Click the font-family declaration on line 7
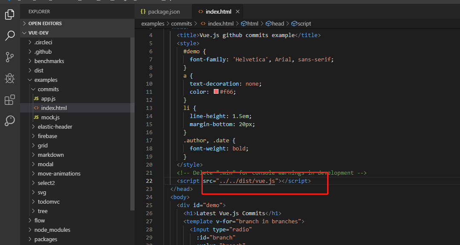The height and width of the screenshot is (245, 460). click(x=262, y=60)
